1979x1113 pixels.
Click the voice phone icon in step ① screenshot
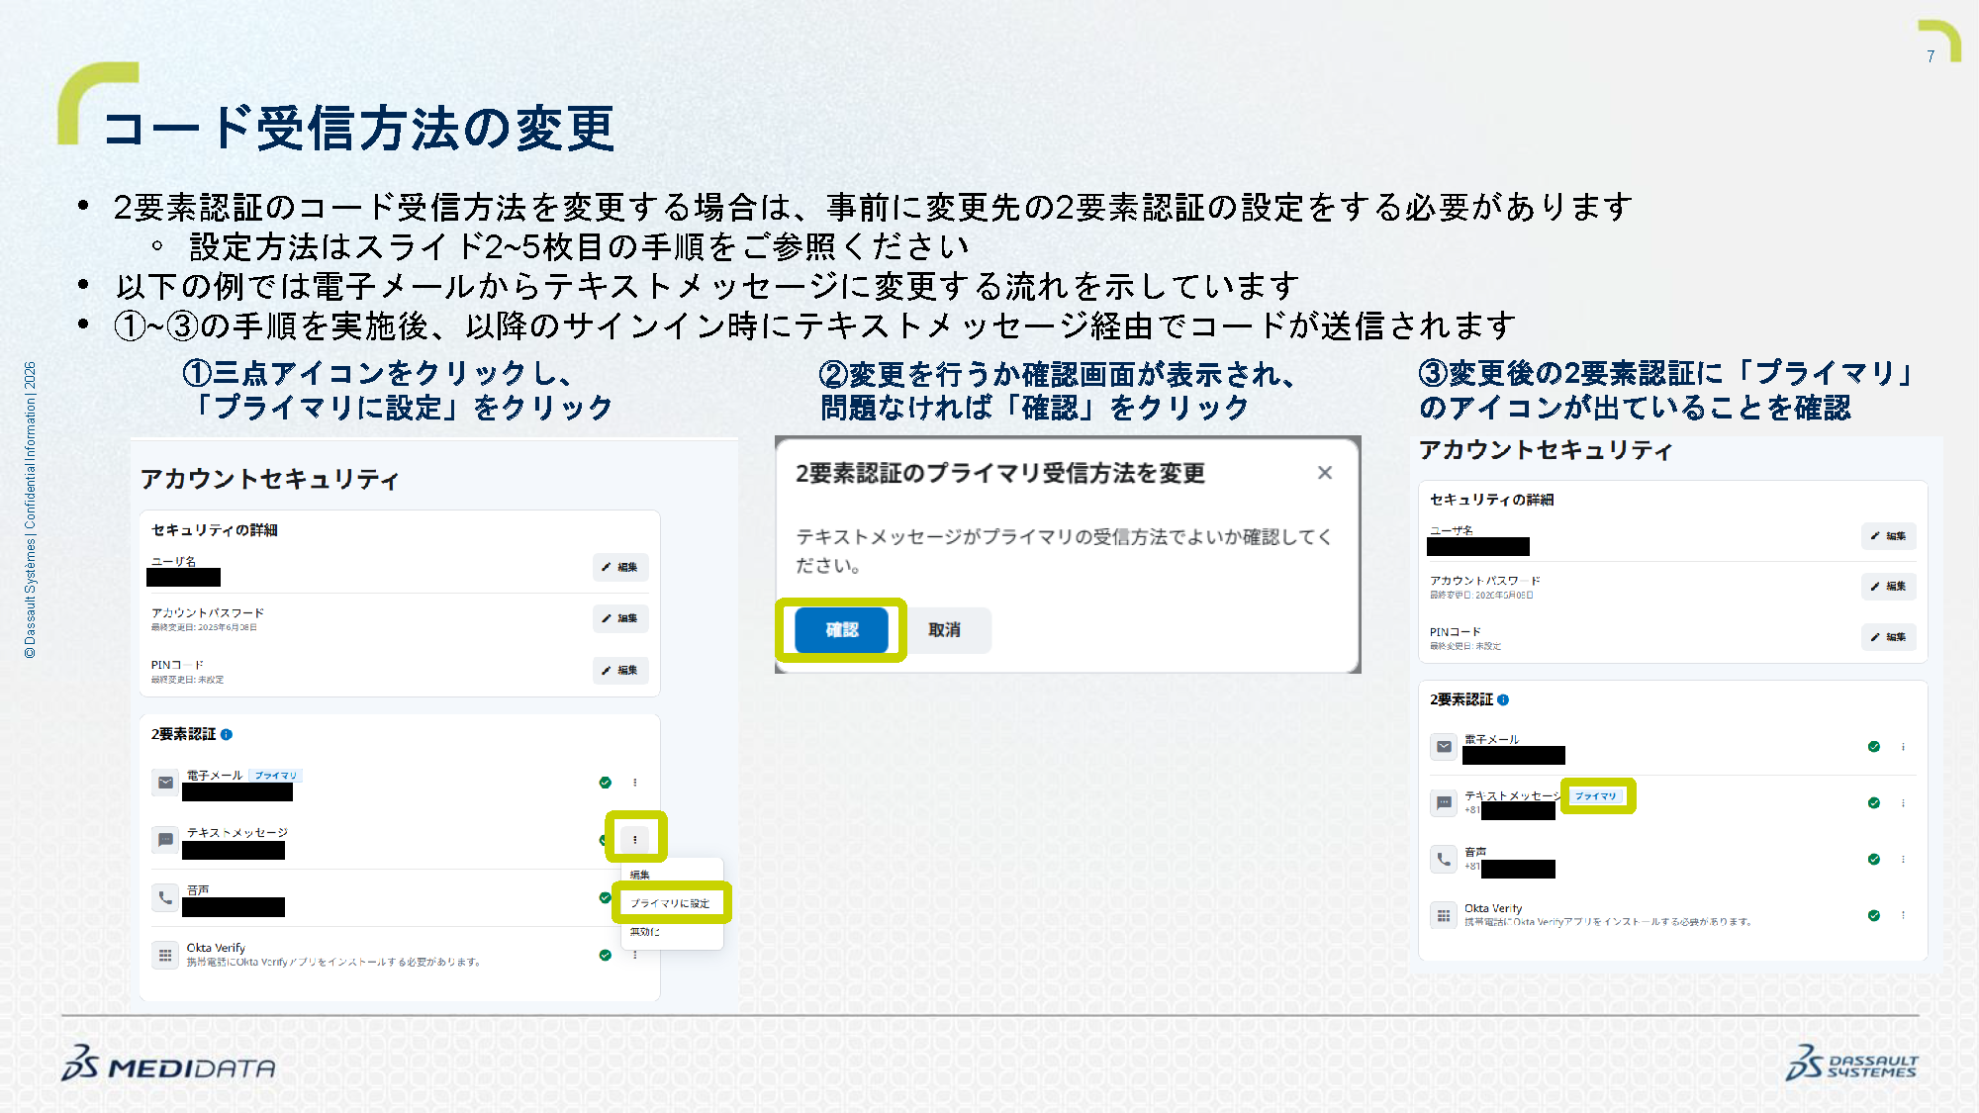pos(165,897)
